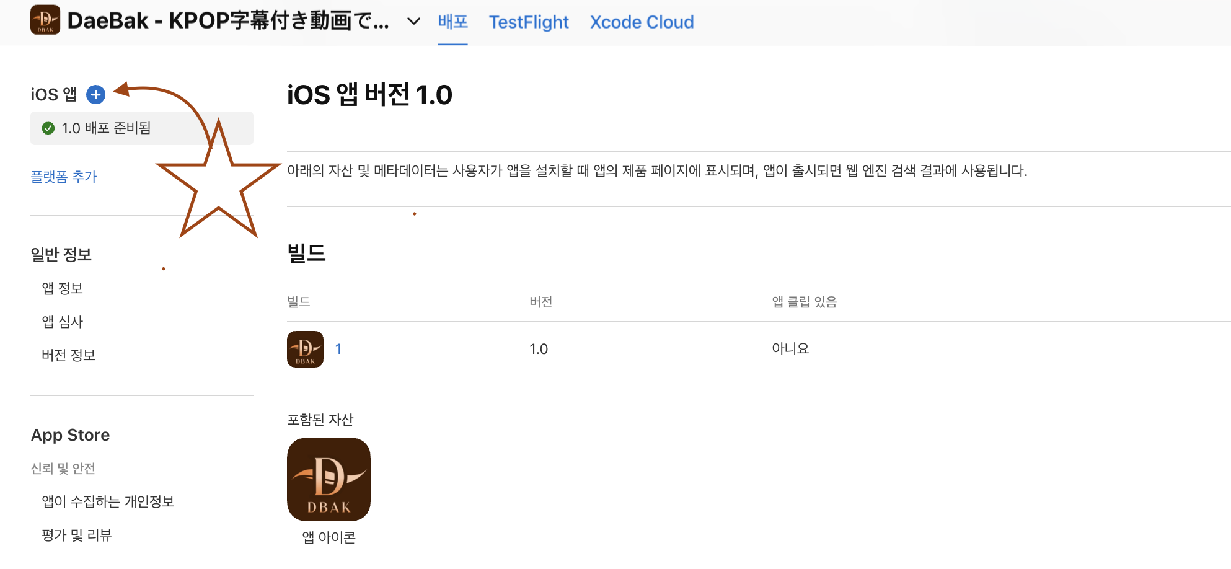Image resolution: width=1231 pixels, height=569 pixels.
Task: Open 앱 심사 in the sidebar
Action: (x=62, y=322)
